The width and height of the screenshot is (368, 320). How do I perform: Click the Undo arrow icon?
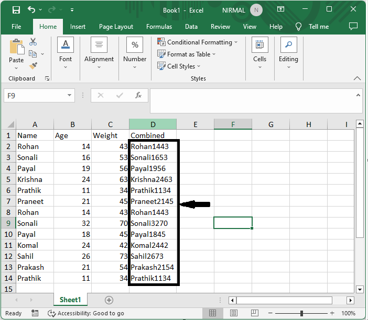point(31,9)
